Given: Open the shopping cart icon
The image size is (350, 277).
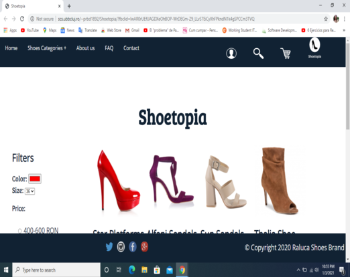Looking at the screenshot, I should [x=286, y=54].
